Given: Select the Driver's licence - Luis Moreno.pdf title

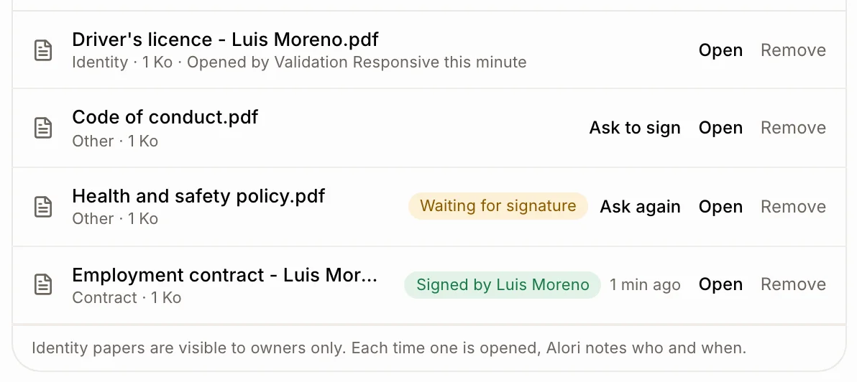Looking at the screenshot, I should [x=225, y=39].
